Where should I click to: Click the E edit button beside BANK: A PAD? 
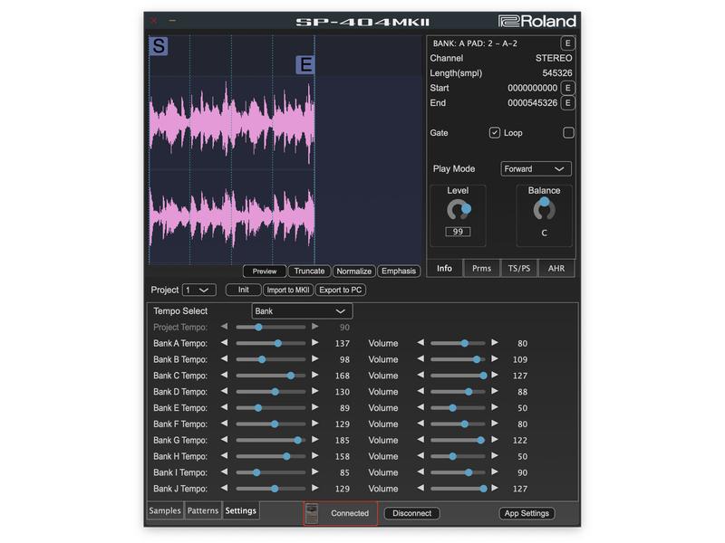pos(567,43)
